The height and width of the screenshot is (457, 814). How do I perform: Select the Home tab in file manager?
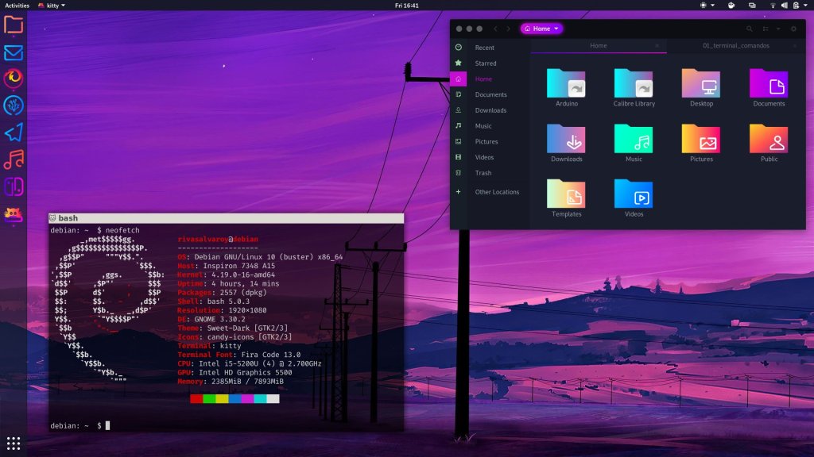coord(598,46)
